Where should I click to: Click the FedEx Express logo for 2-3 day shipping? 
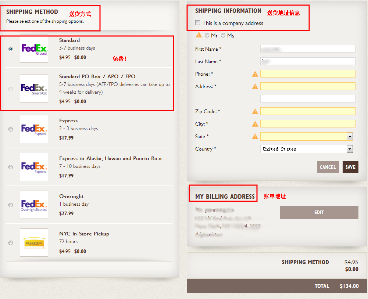coord(34,129)
